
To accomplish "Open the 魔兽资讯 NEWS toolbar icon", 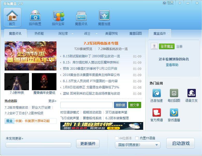I will [x=81, y=18].
